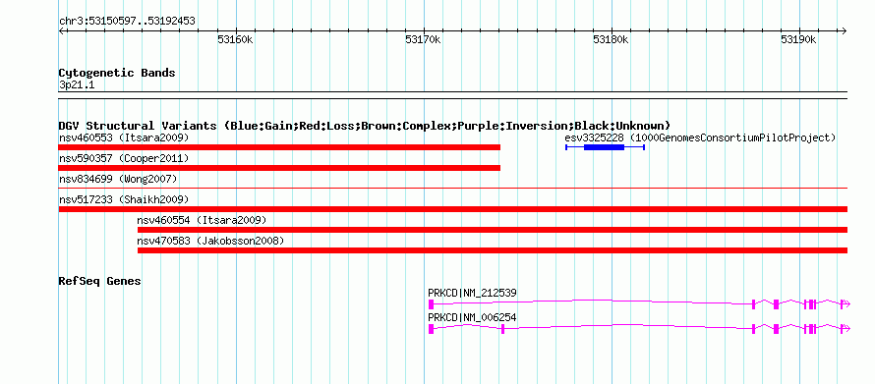Click the blue esv3325228 gain glyph

tap(605, 147)
